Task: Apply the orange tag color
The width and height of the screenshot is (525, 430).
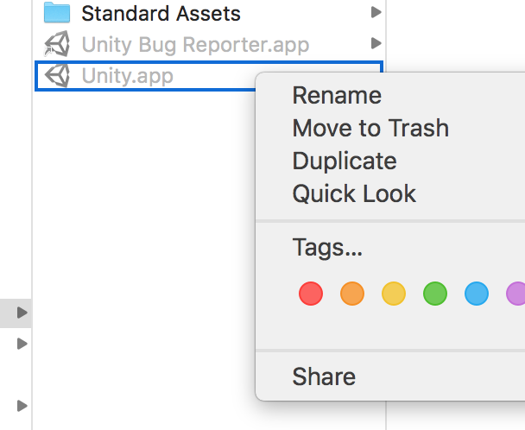Action: tap(352, 294)
